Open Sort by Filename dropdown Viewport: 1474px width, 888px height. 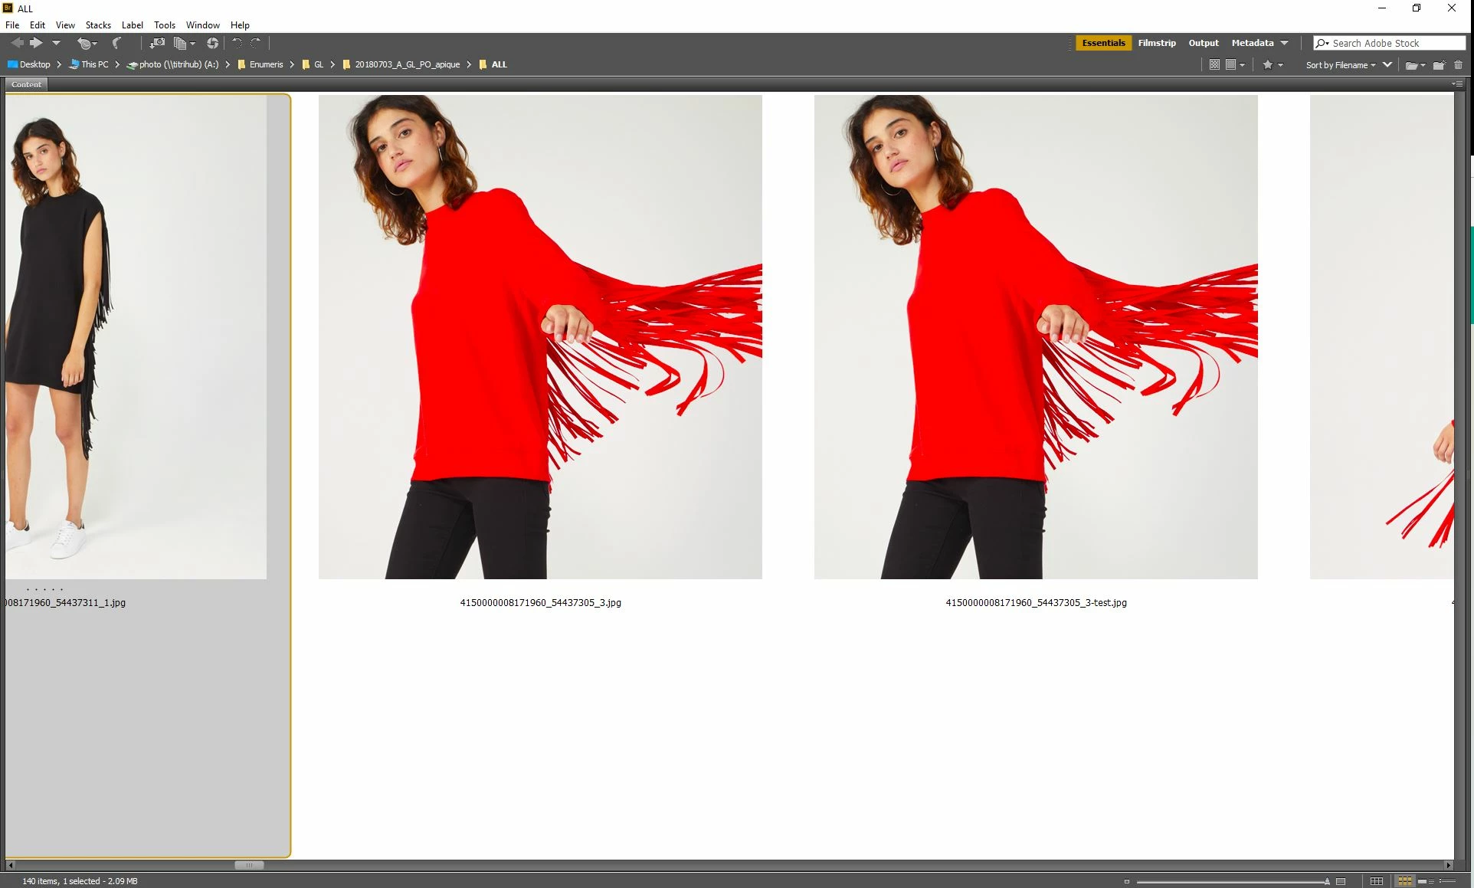[1340, 65]
